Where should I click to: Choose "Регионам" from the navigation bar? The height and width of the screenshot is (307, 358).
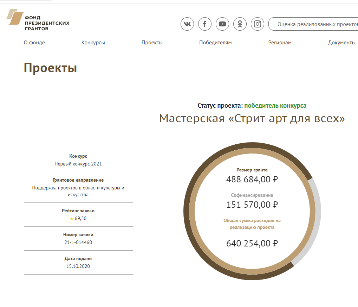coord(280,43)
